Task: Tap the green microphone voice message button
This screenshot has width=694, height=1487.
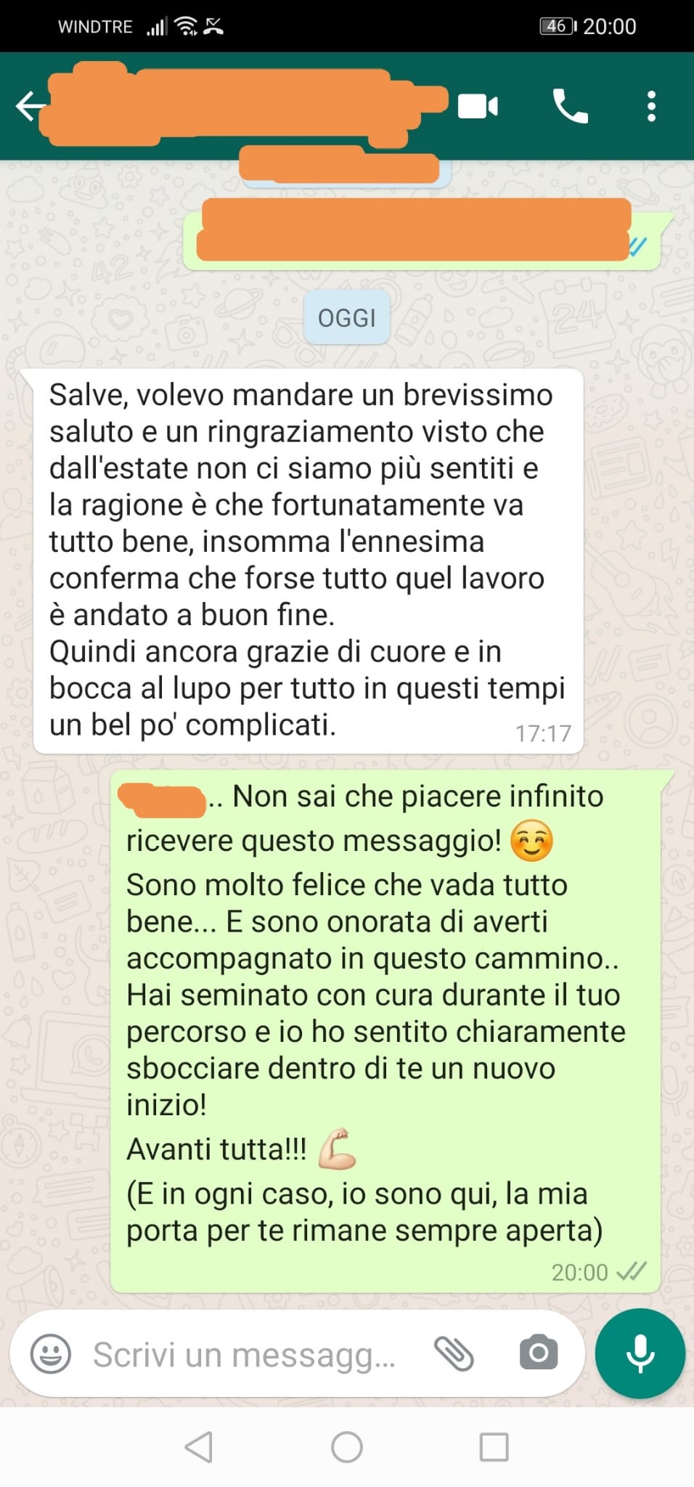Action: pyautogui.click(x=640, y=1353)
